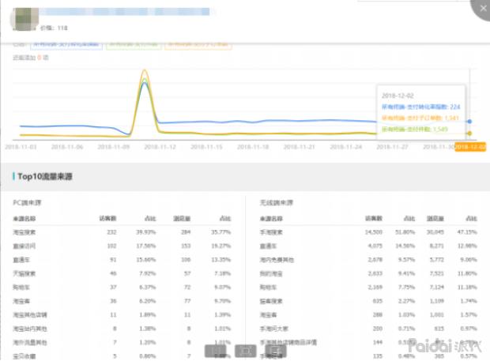Click visitor count 4,075 in wireless table
This screenshot has height=361, width=490.
(x=375, y=246)
